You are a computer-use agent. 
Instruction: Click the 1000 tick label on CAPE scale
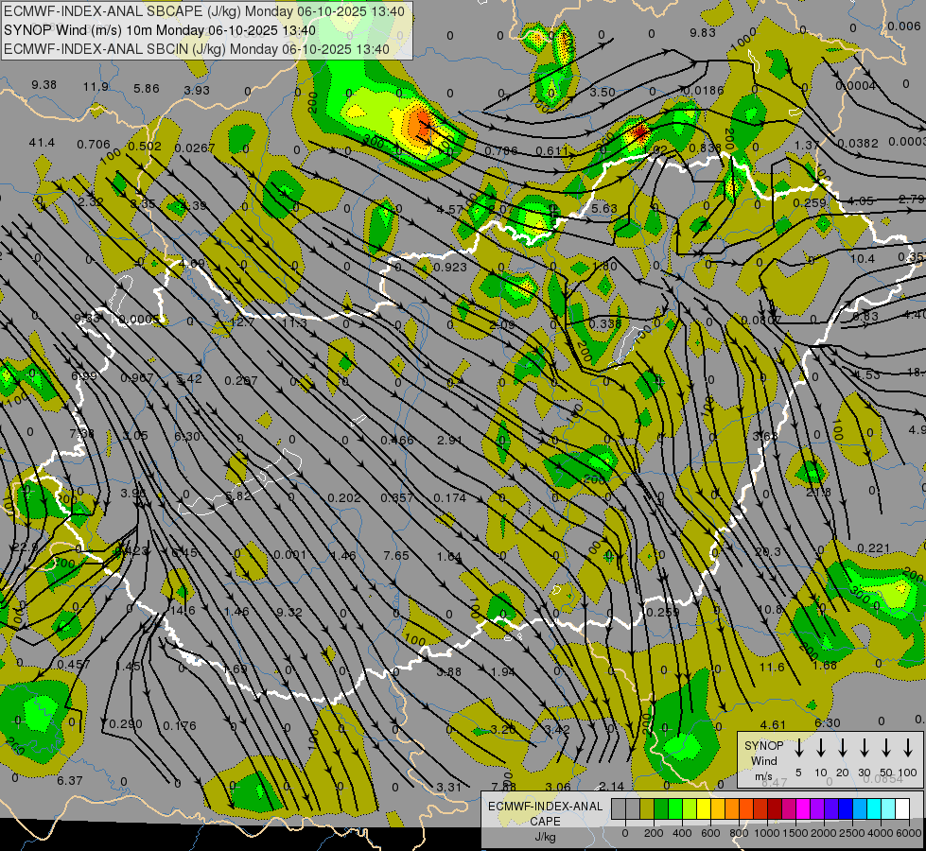[x=767, y=833]
